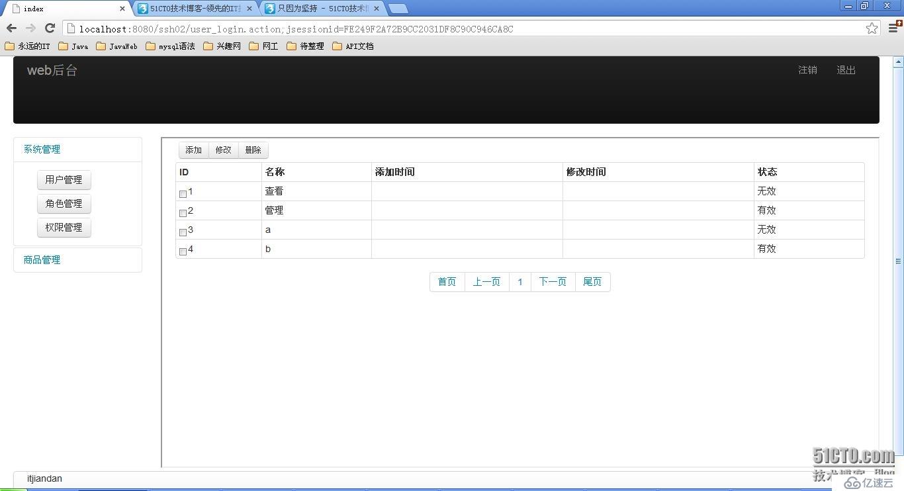Open the 永远的IT bookmark folder

click(27, 46)
